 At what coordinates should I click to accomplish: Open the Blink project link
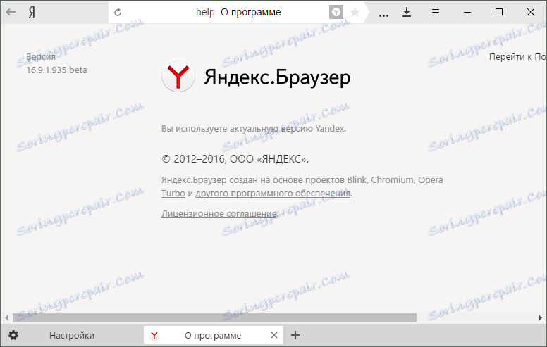(357, 180)
